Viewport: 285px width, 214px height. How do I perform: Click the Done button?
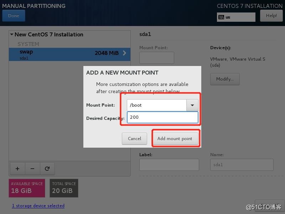[14, 16]
